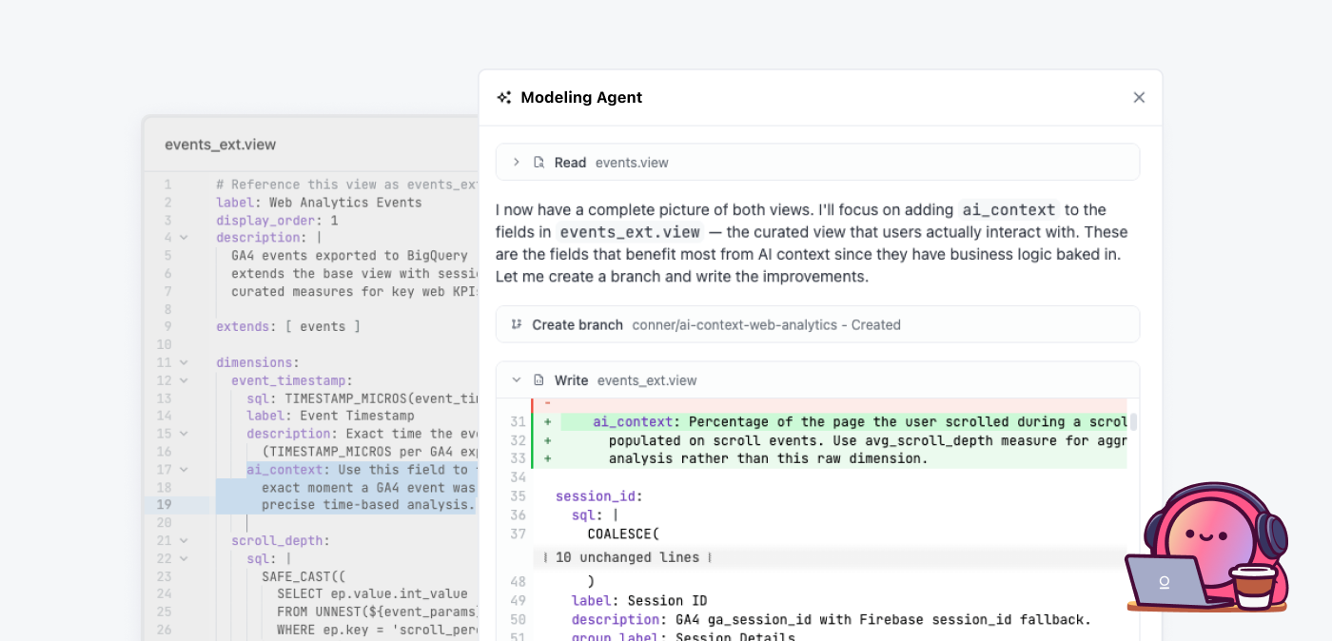Image resolution: width=1332 pixels, height=641 pixels.
Task: Click the 'display_order: 1' line
Action: click(x=277, y=221)
